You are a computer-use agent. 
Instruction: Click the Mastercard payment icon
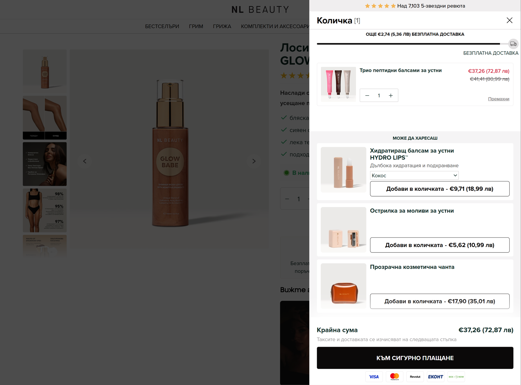pos(394,376)
